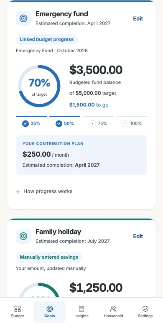Click the Manually entered savings badge
This screenshot has width=163, height=326.
49,257
